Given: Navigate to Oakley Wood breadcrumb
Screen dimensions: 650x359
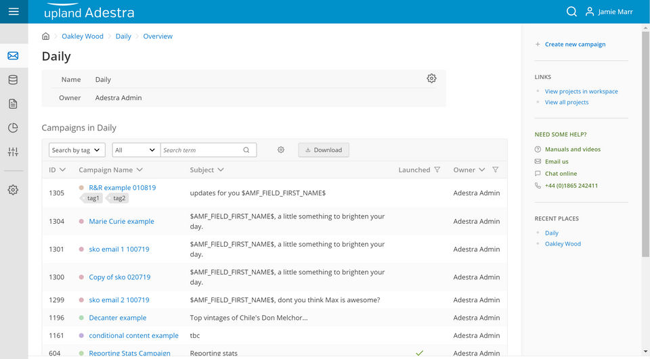Looking at the screenshot, I should pyautogui.click(x=83, y=37).
